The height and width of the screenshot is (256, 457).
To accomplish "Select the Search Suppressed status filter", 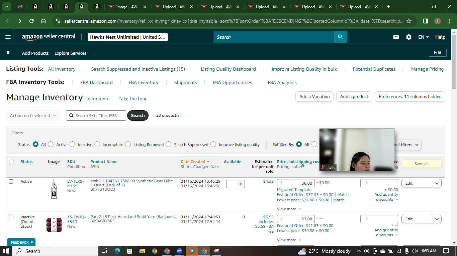I will tap(169, 144).
